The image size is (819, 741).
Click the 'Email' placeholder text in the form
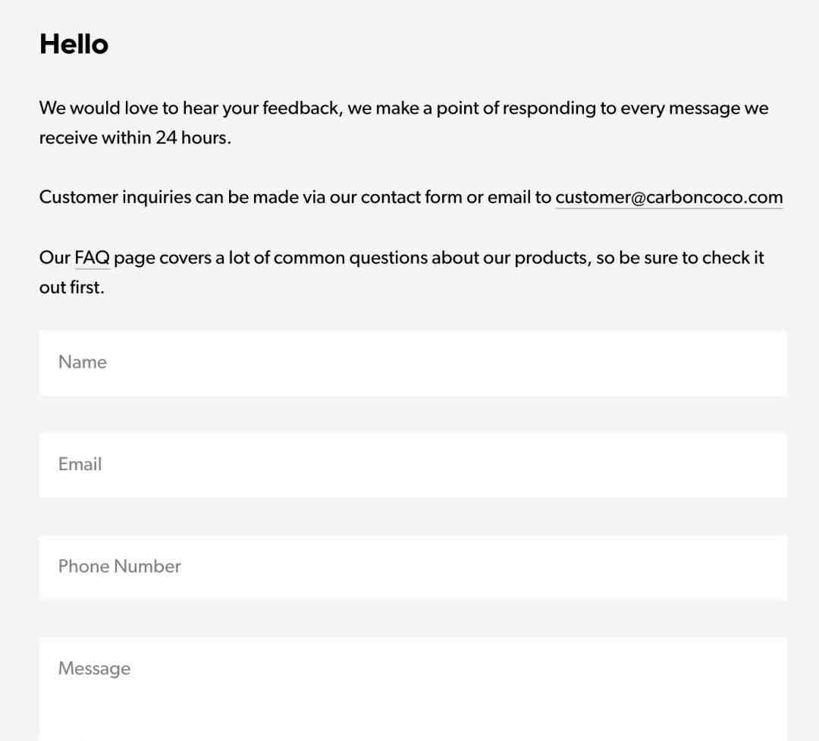click(80, 464)
